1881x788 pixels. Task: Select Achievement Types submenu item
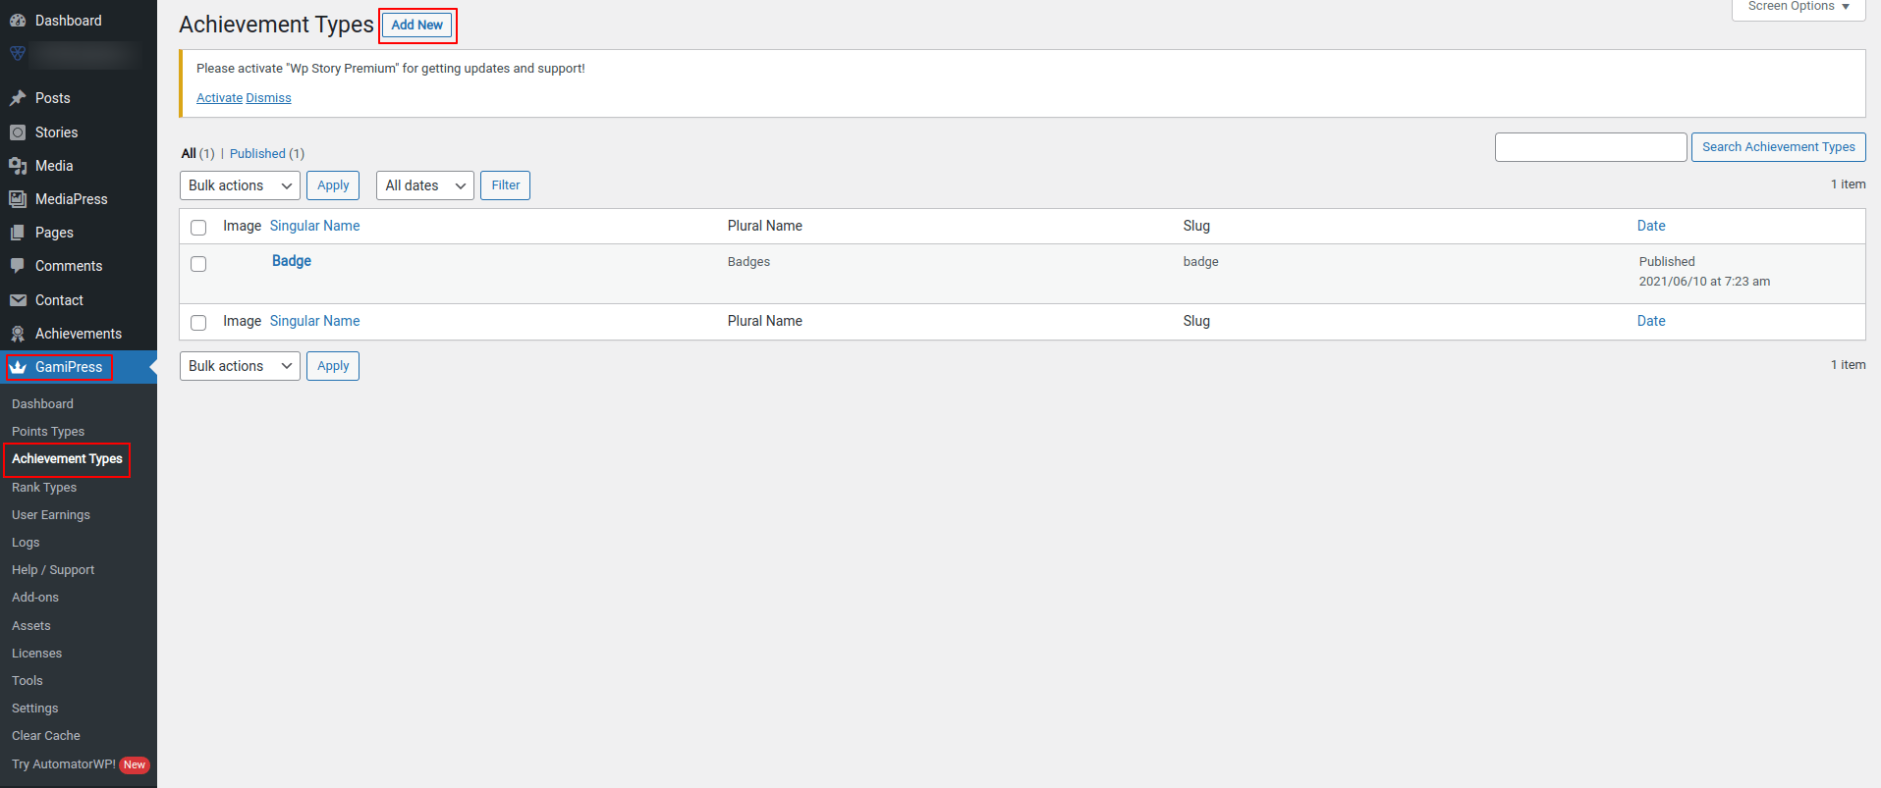(x=67, y=459)
